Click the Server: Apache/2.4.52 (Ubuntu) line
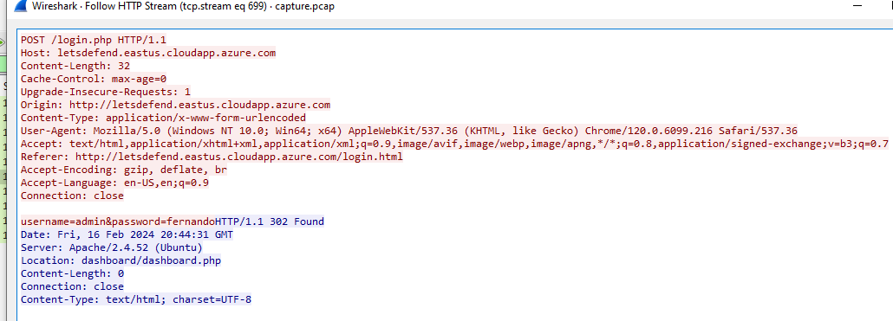 click(x=112, y=247)
